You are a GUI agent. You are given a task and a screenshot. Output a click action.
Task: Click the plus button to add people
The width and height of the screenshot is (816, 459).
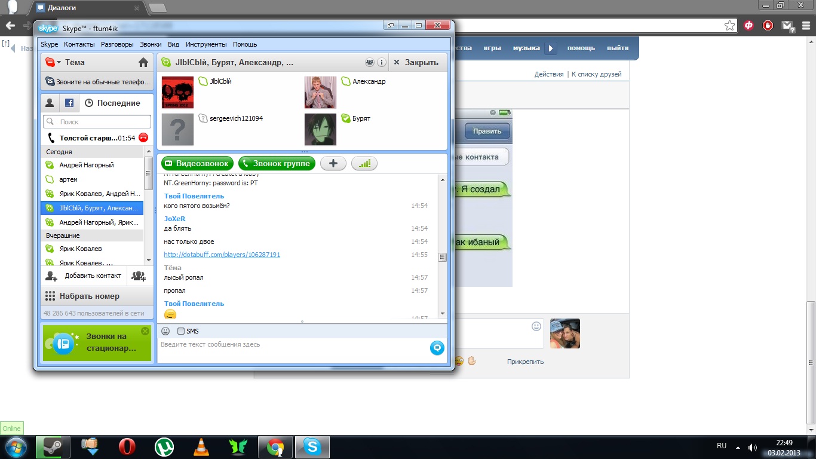(x=333, y=163)
